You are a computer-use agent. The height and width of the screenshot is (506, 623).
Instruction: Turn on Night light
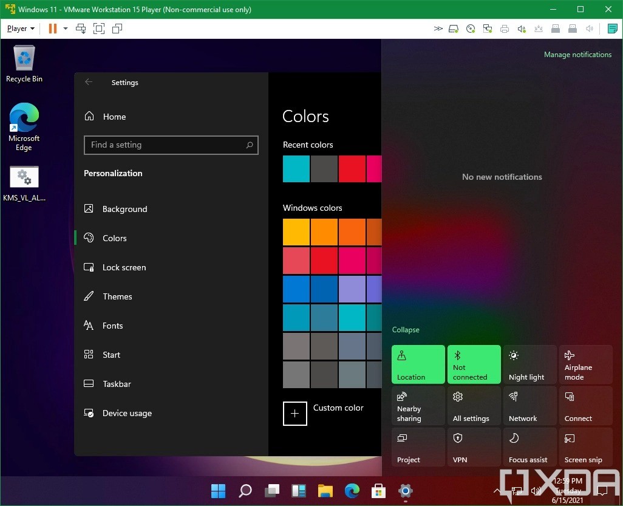[529, 364]
